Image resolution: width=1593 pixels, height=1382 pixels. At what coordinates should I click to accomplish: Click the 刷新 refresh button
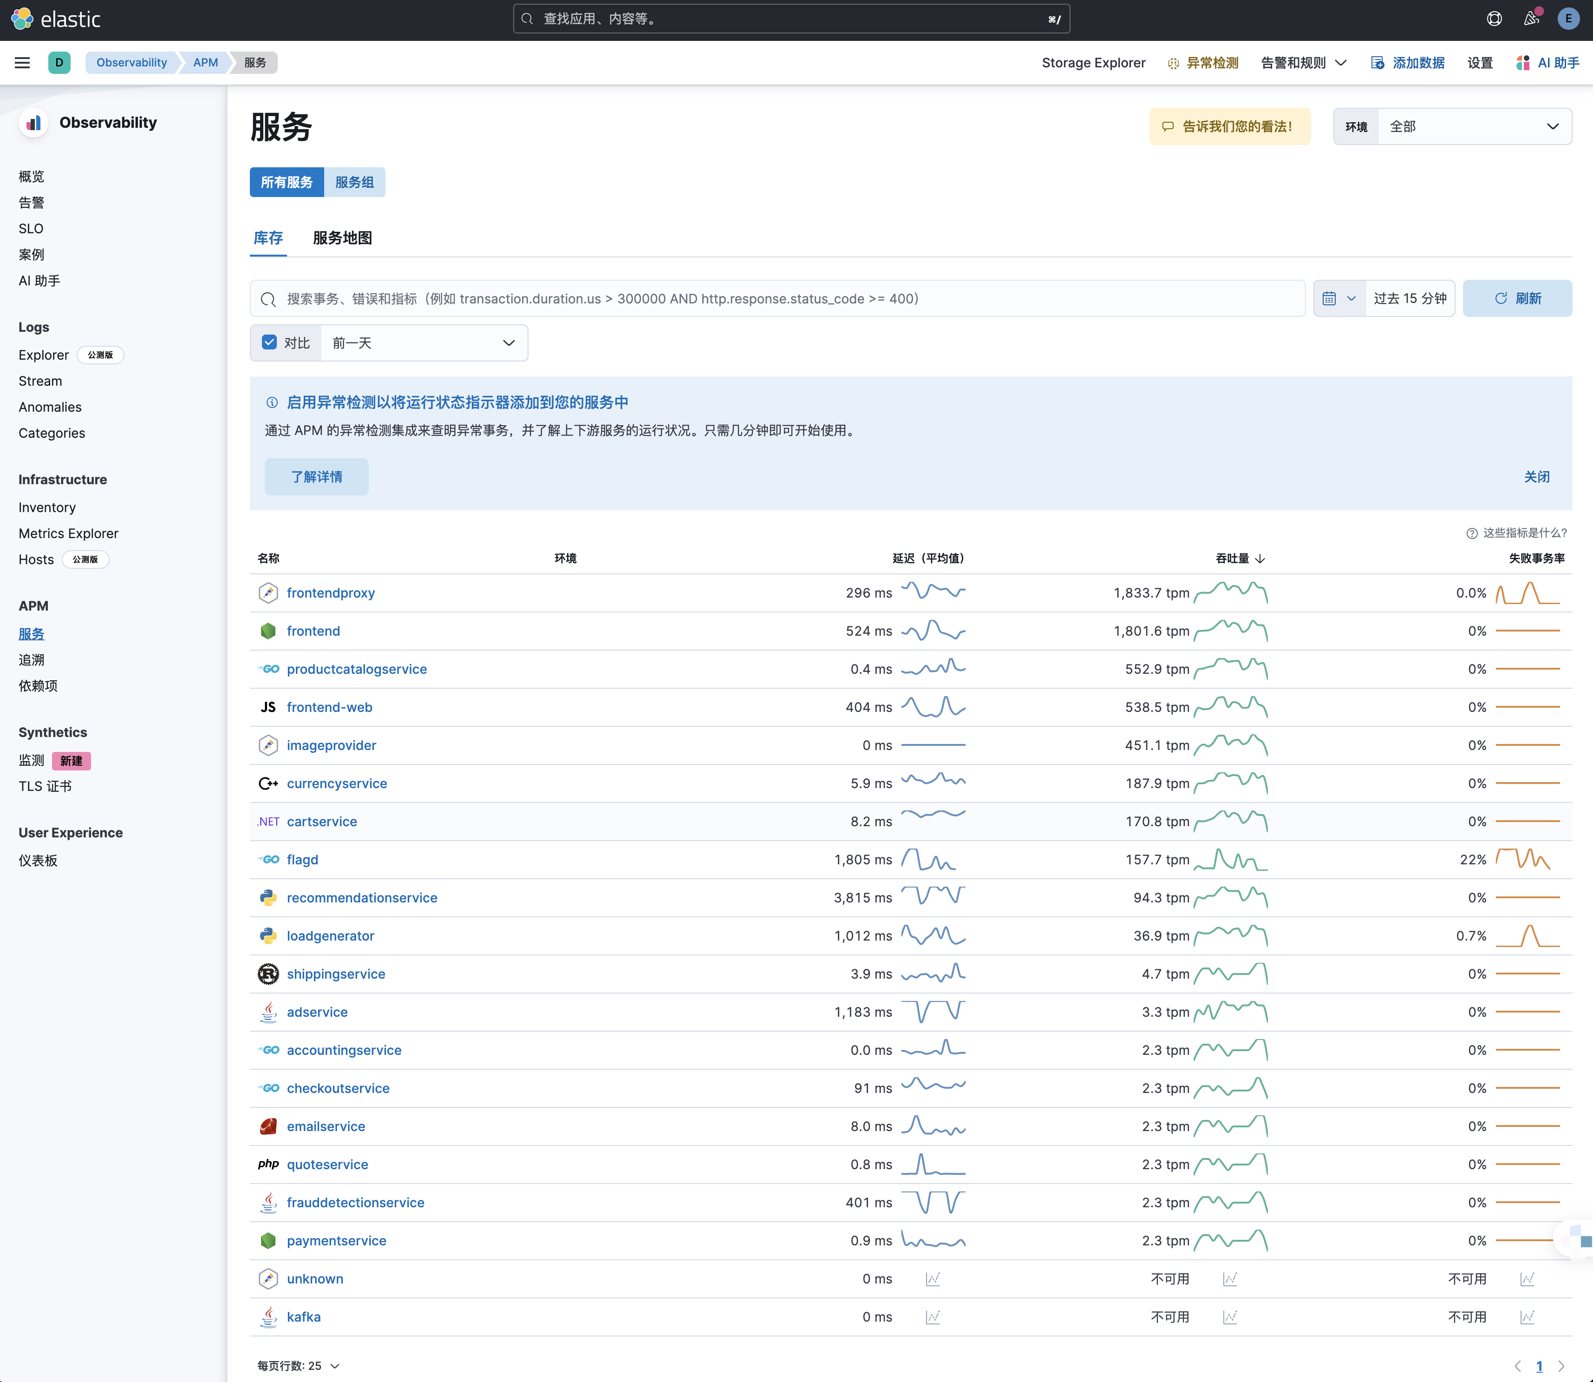1517,298
